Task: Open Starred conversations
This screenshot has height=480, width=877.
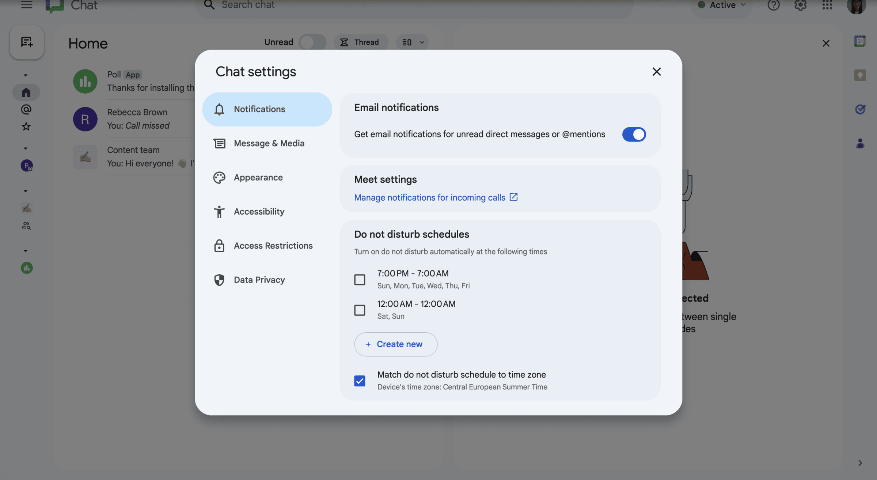Action: (26, 126)
